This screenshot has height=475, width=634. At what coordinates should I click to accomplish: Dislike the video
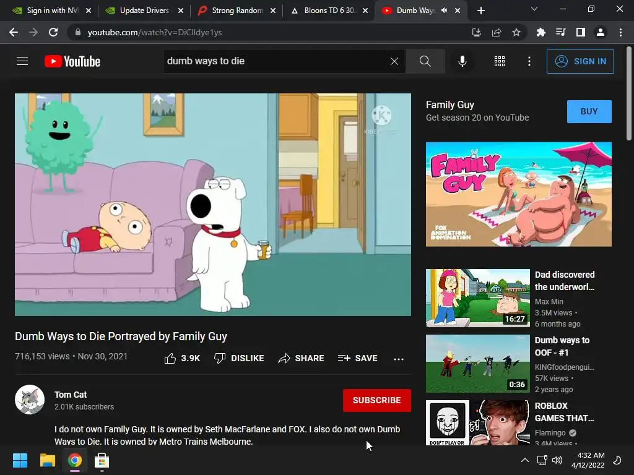239,358
